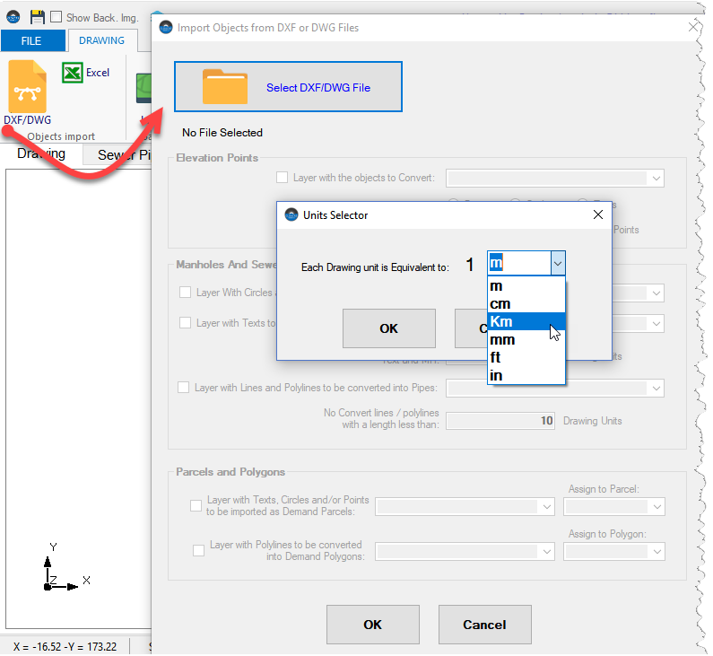The height and width of the screenshot is (656, 713).
Task: Click the app logo in title bar
Action: 13,17
